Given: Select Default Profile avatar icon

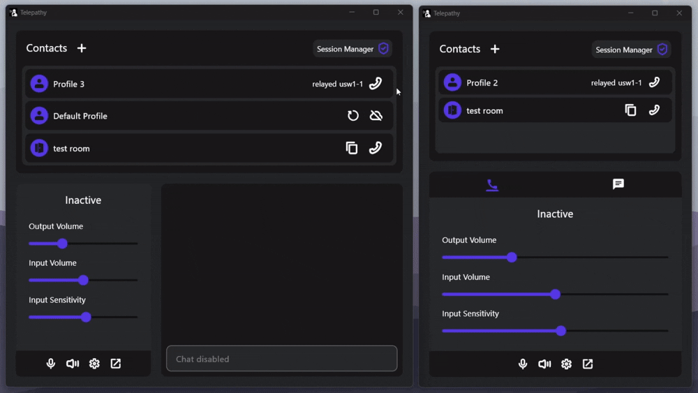Looking at the screenshot, I should pos(39,116).
